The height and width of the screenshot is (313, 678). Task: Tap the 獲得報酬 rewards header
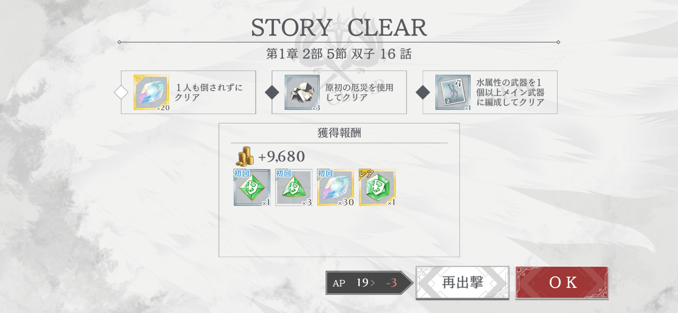339,133
